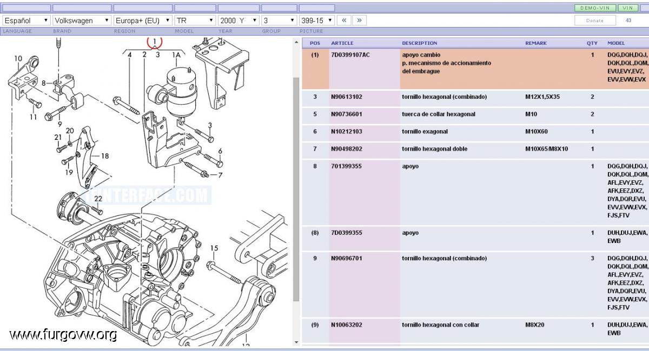
Task: Click the remark M8X20
Action: 535,325
